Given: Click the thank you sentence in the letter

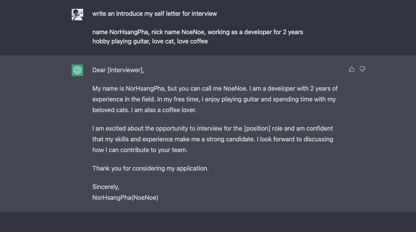Looking at the screenshot, I should coord(150,168).
